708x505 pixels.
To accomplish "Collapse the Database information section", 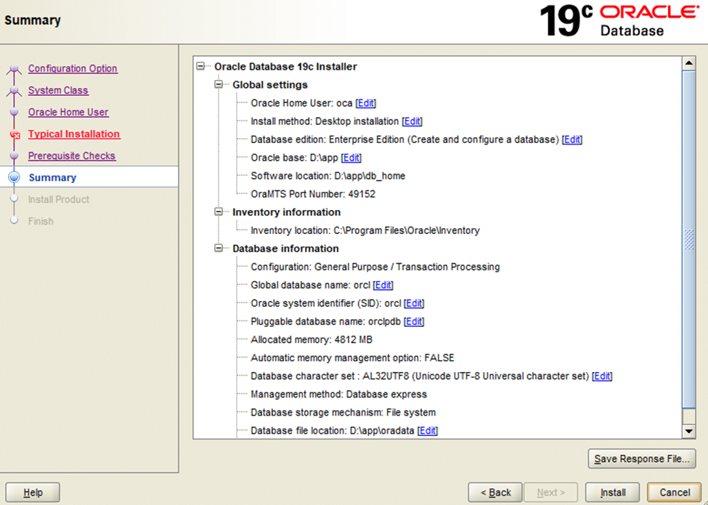I will coord(219,249).
